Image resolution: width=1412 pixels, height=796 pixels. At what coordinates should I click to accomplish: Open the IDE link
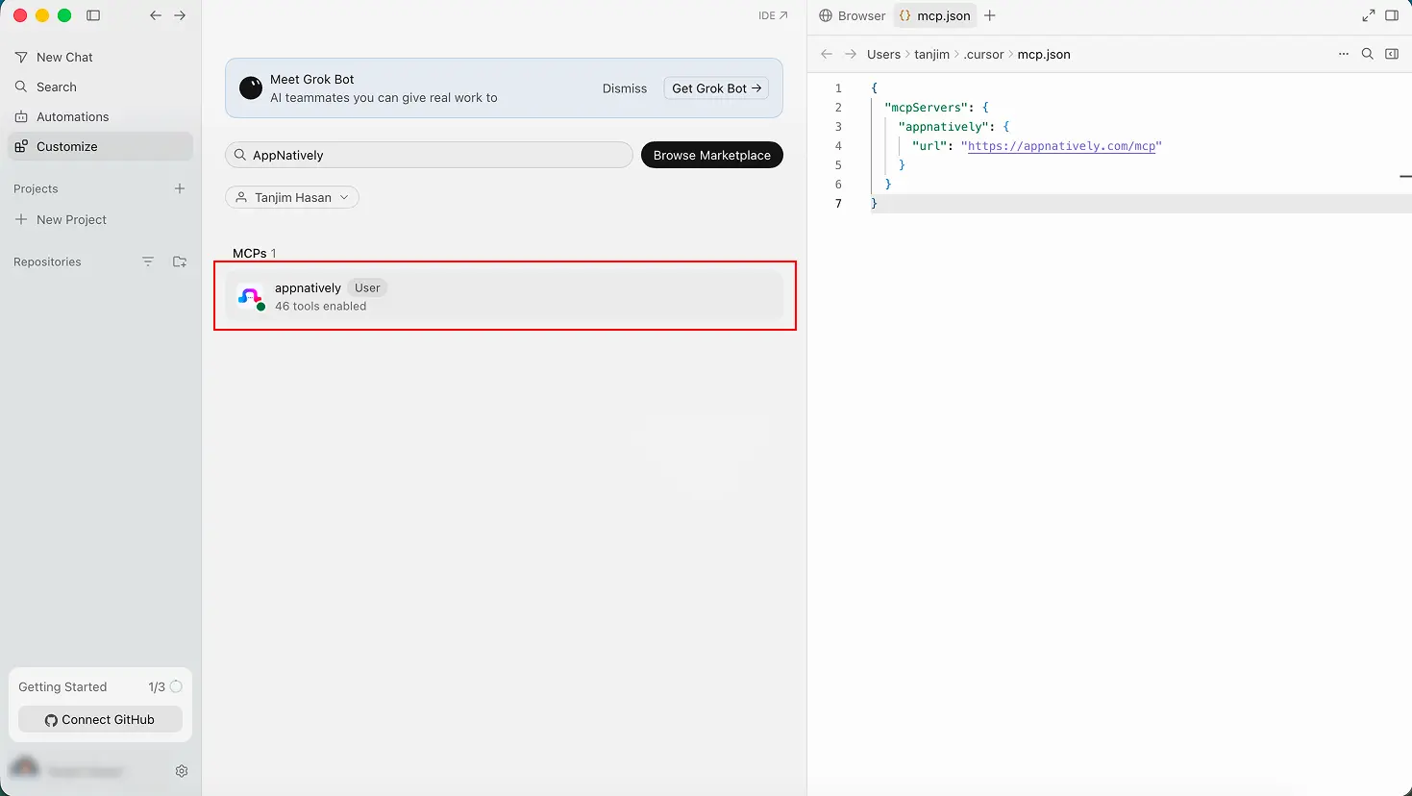coord(773,15)
